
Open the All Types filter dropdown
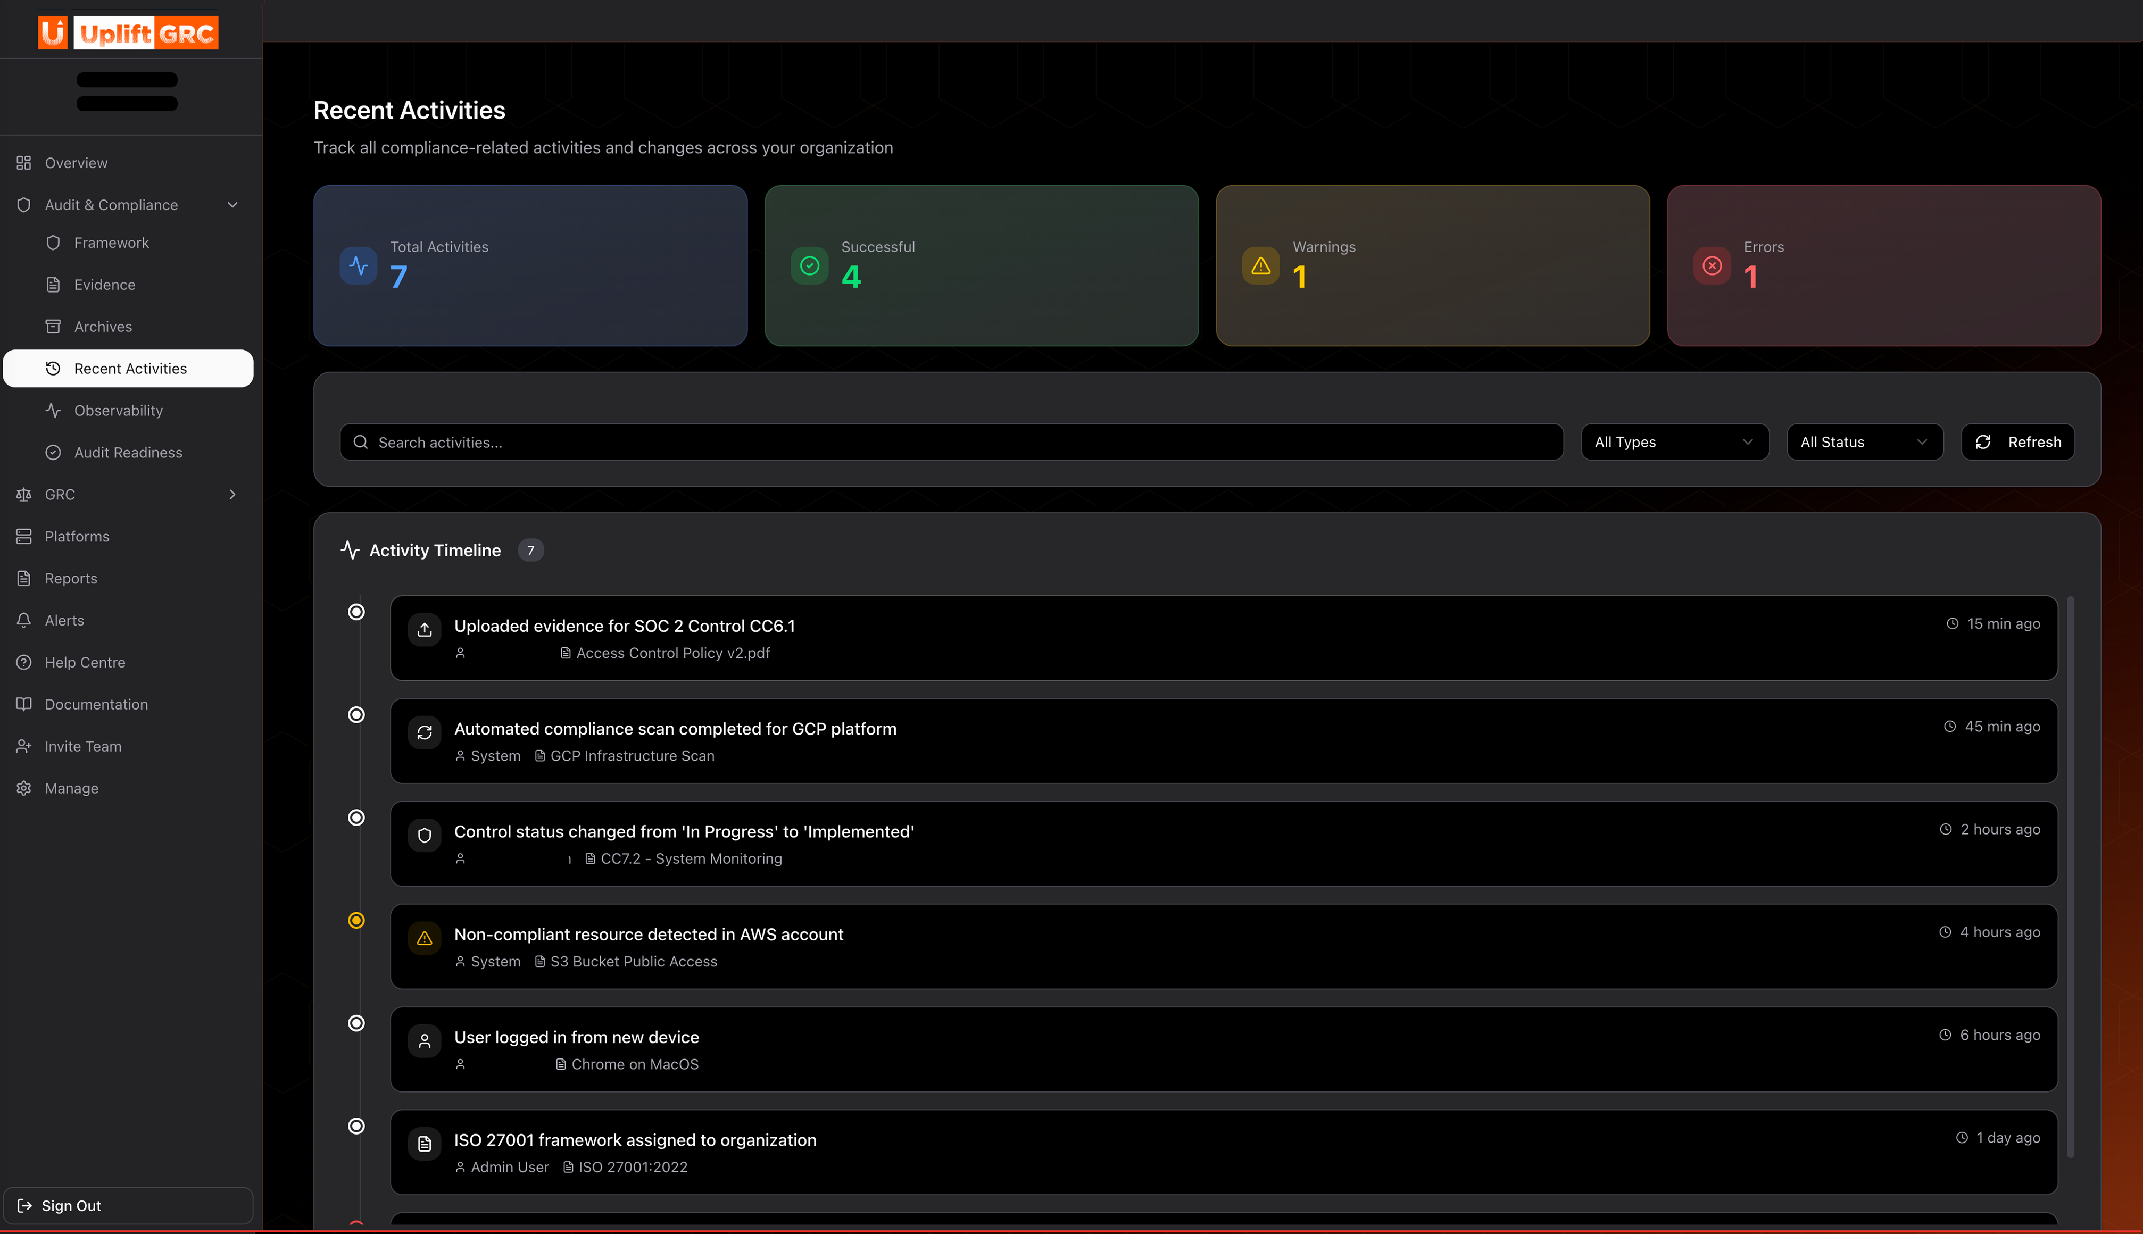[1674, 443]
